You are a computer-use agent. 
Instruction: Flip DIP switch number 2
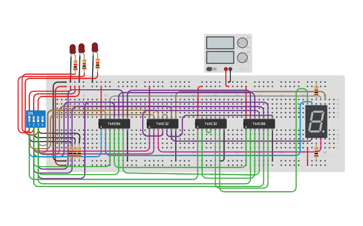(x=34, y=120)
